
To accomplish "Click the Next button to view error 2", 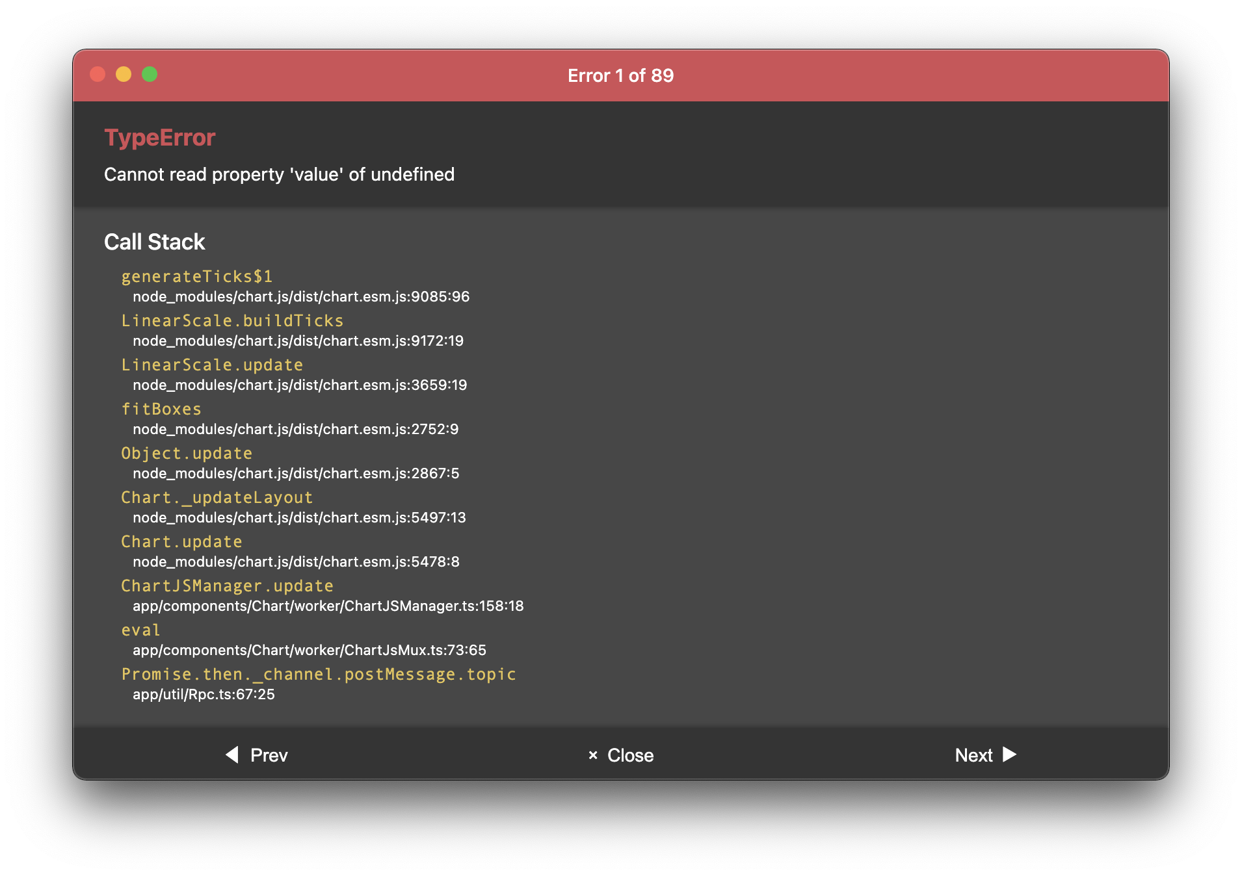I will tap(973, 755).
